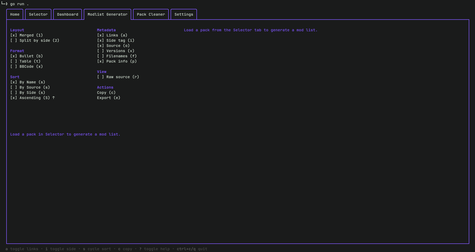Enable BBCode output format
Screen dimensions: 475x252
[26, 66]
